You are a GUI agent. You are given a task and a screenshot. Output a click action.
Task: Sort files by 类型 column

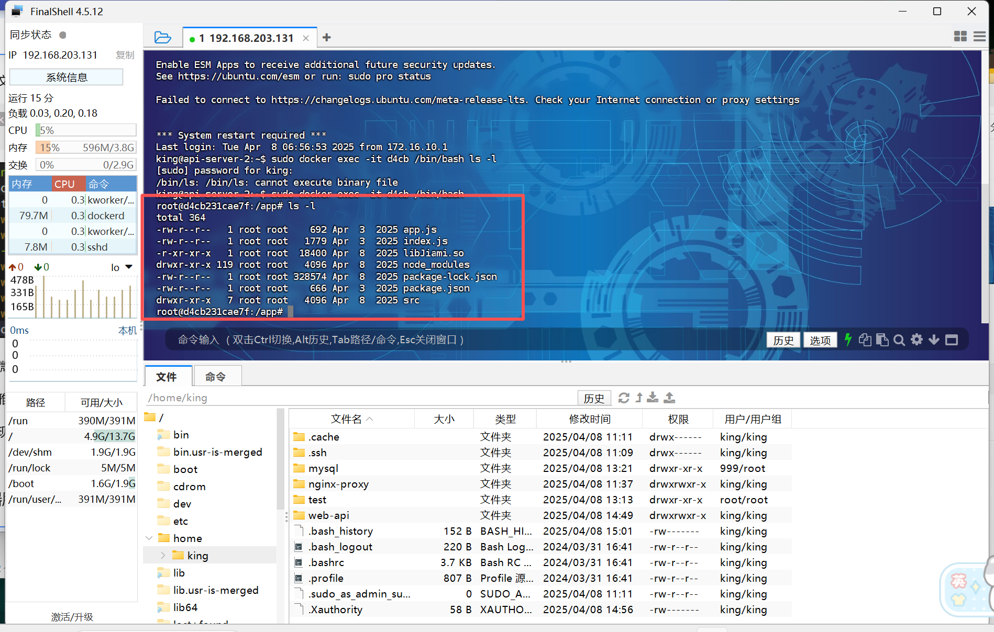[x=505, y=419]
